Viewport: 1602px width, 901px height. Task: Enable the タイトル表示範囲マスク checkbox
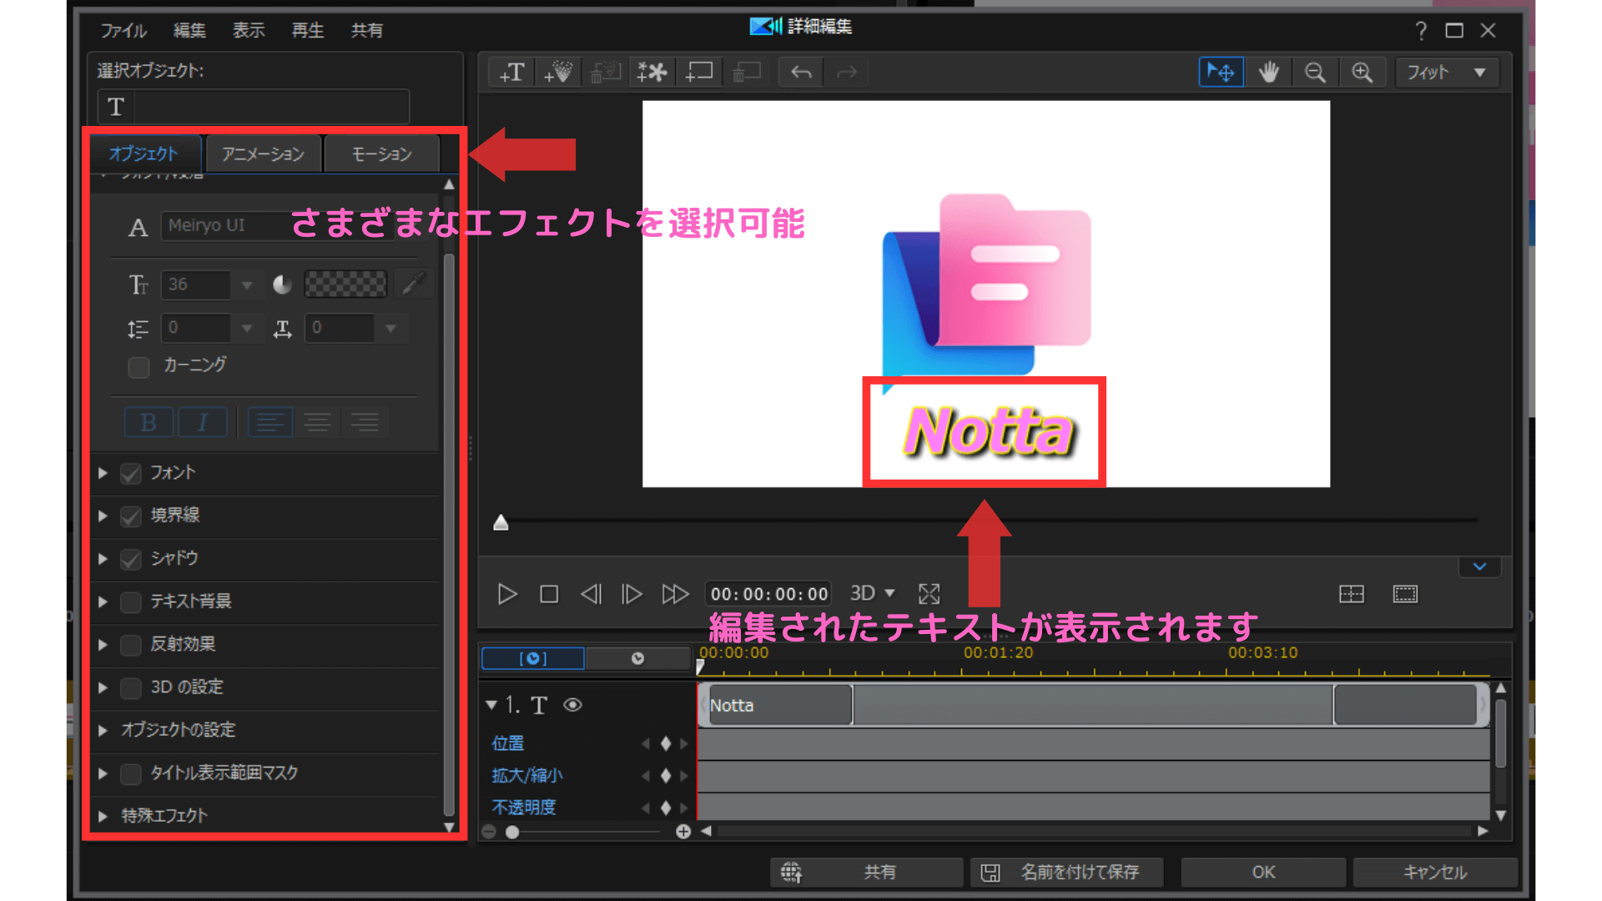[130, 774]
